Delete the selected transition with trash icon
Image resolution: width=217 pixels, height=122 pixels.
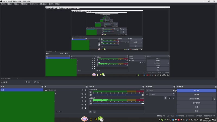(x=169, y=98)
